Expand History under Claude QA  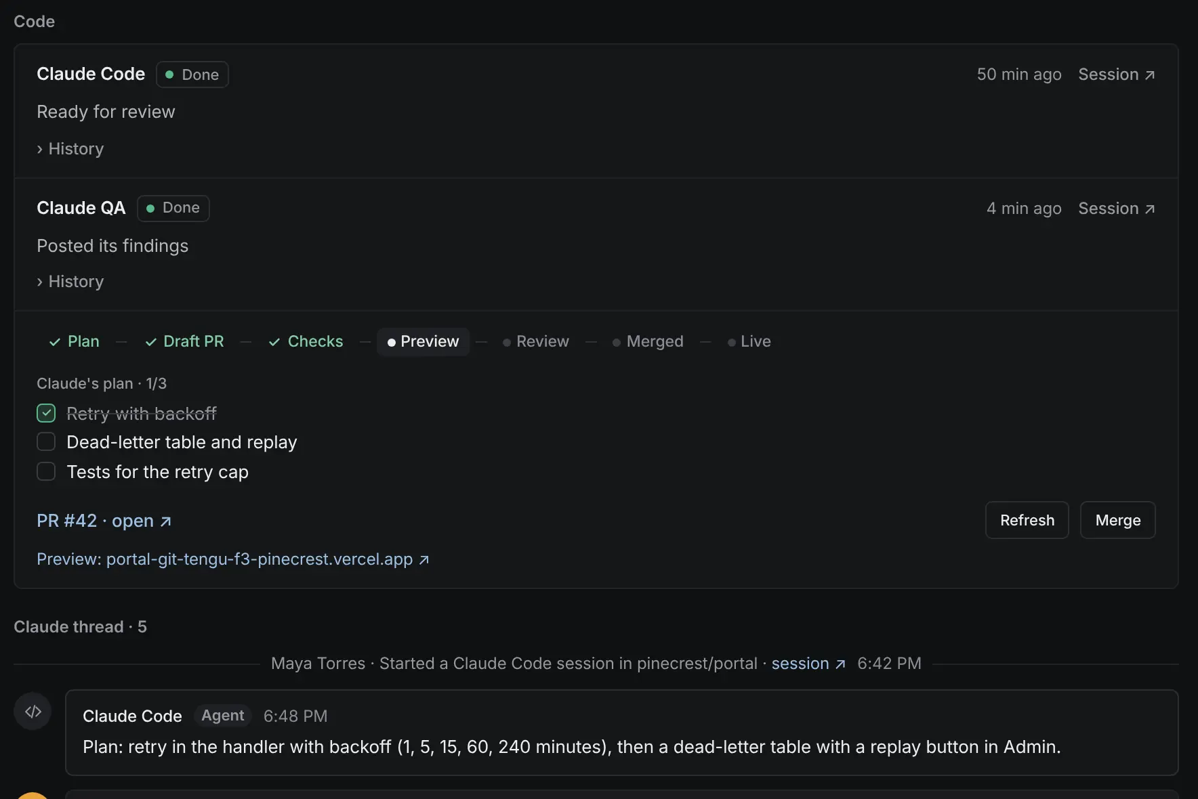(x=70, y=282)
